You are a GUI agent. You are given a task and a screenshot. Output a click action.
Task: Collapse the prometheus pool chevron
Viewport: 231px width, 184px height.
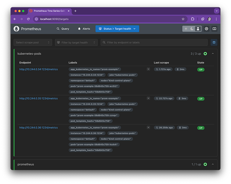[x=213, y=164]
